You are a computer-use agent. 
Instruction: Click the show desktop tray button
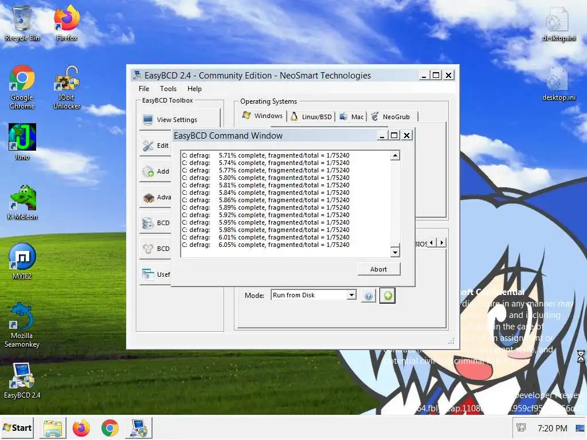click(581, 427)
